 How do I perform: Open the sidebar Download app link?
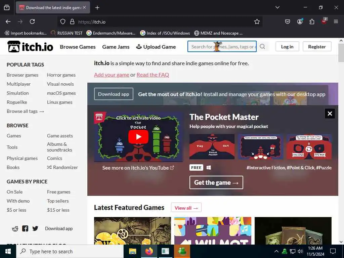[59, 228]
